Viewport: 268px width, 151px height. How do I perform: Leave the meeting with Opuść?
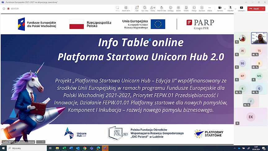coord(254,9)
